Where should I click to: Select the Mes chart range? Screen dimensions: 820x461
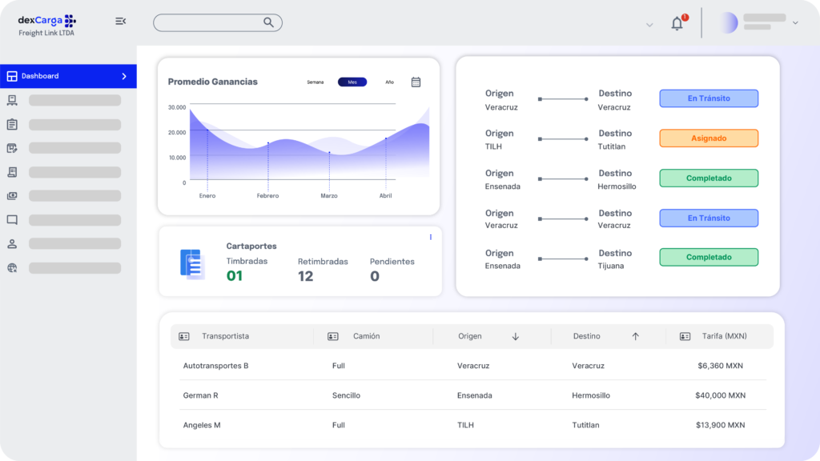(352, 82)
